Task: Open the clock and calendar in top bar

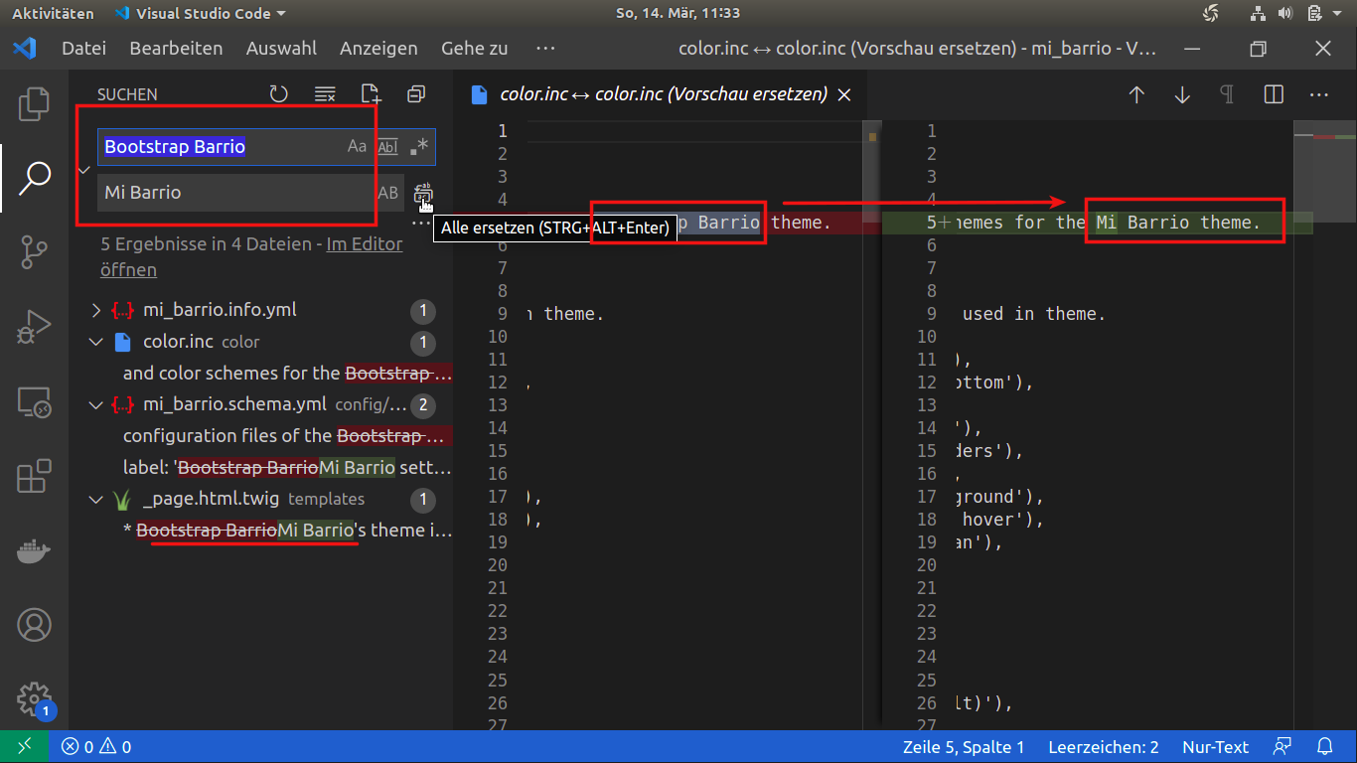Action: [x=678, y=13]
